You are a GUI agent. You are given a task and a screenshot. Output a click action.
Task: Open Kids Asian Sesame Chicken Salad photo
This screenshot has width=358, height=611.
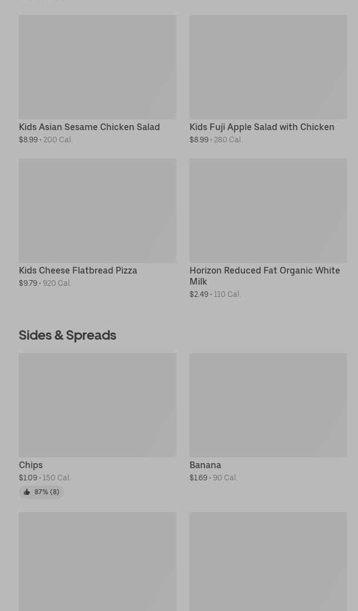97,67
